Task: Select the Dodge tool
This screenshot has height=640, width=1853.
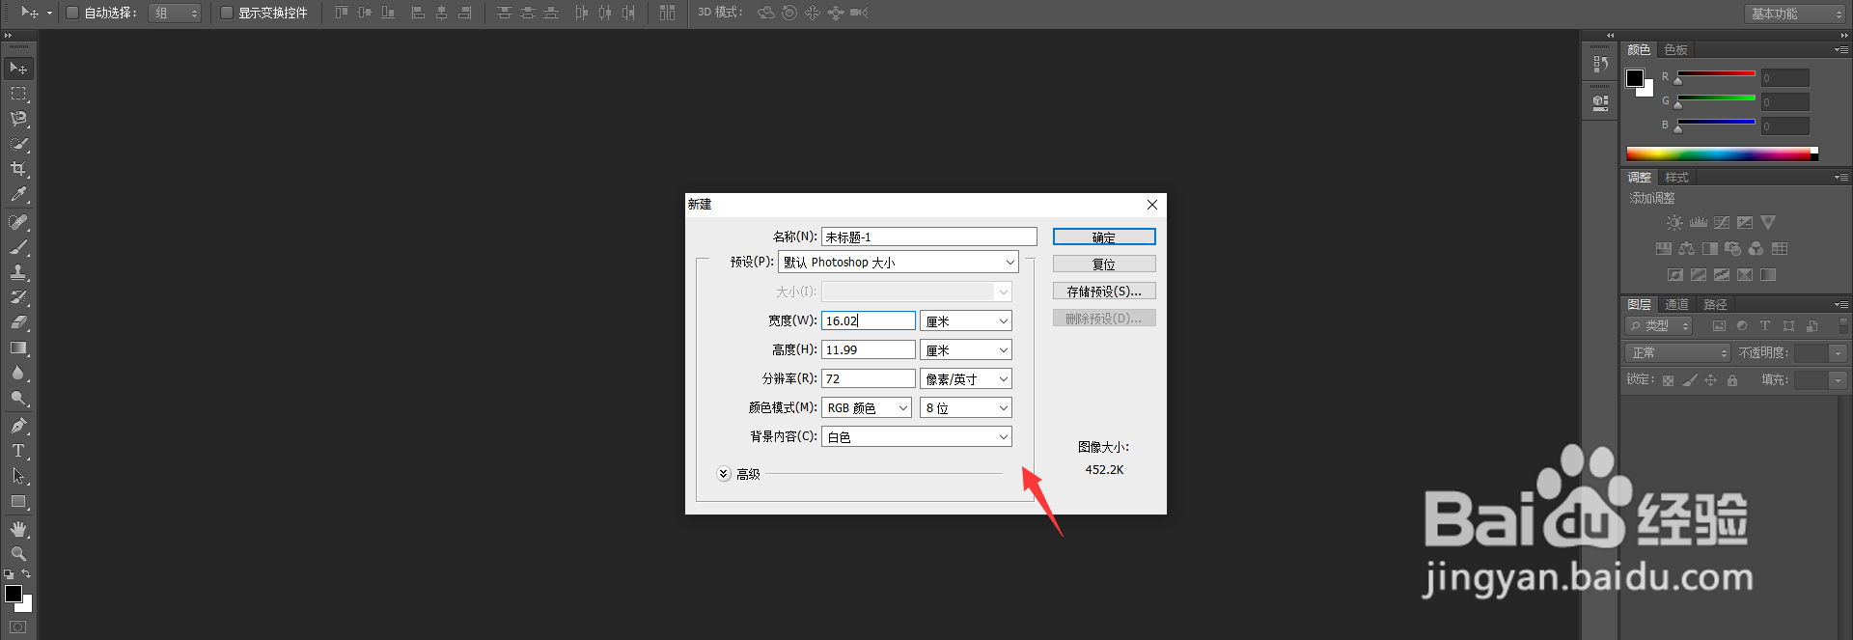Action: 18,398
